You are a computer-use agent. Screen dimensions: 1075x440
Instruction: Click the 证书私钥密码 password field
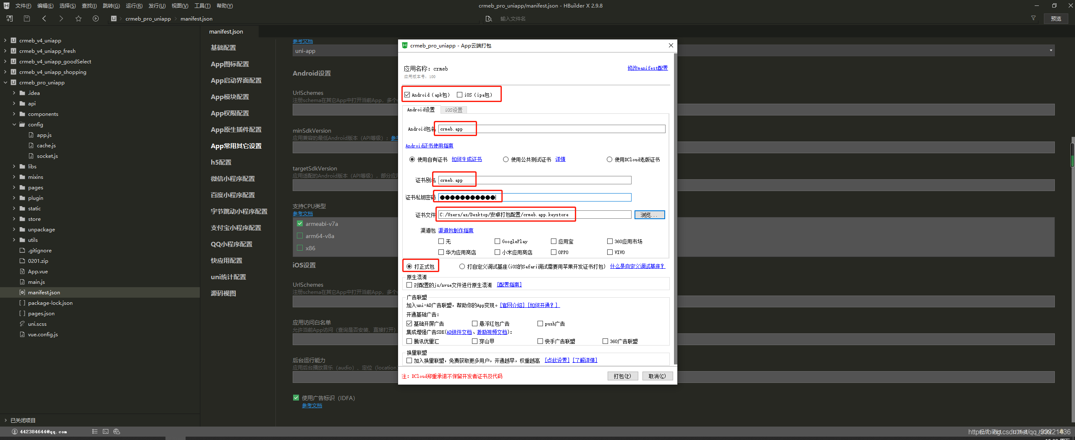[x=535, y=197]
